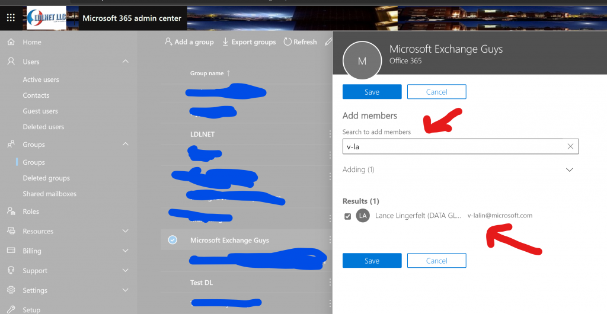Open more options for Microsoft Exchange Guys row
Screen dimensions: 607x314
[330, 240]
